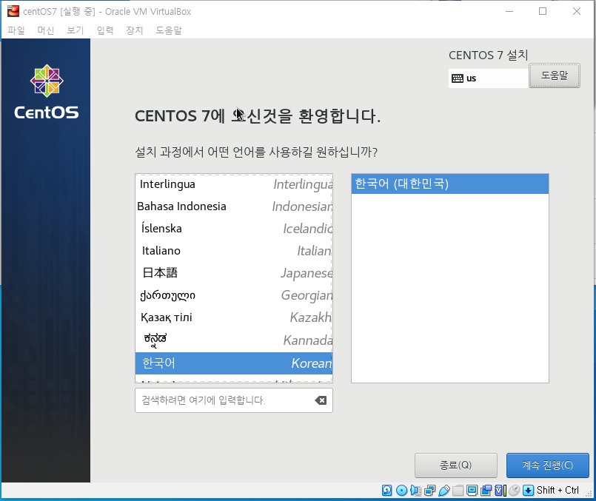The image size is (596, 501).
Task: Open the 머신 menu
Action: click(46, 30)
